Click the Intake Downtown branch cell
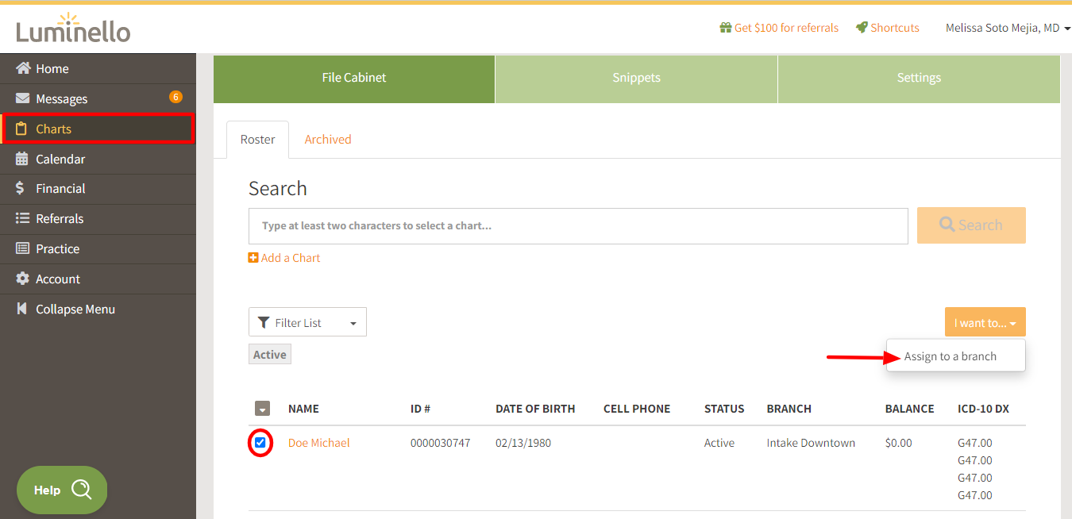The height and width of the screenshot is (519, 1072). [x=811, y=443]
